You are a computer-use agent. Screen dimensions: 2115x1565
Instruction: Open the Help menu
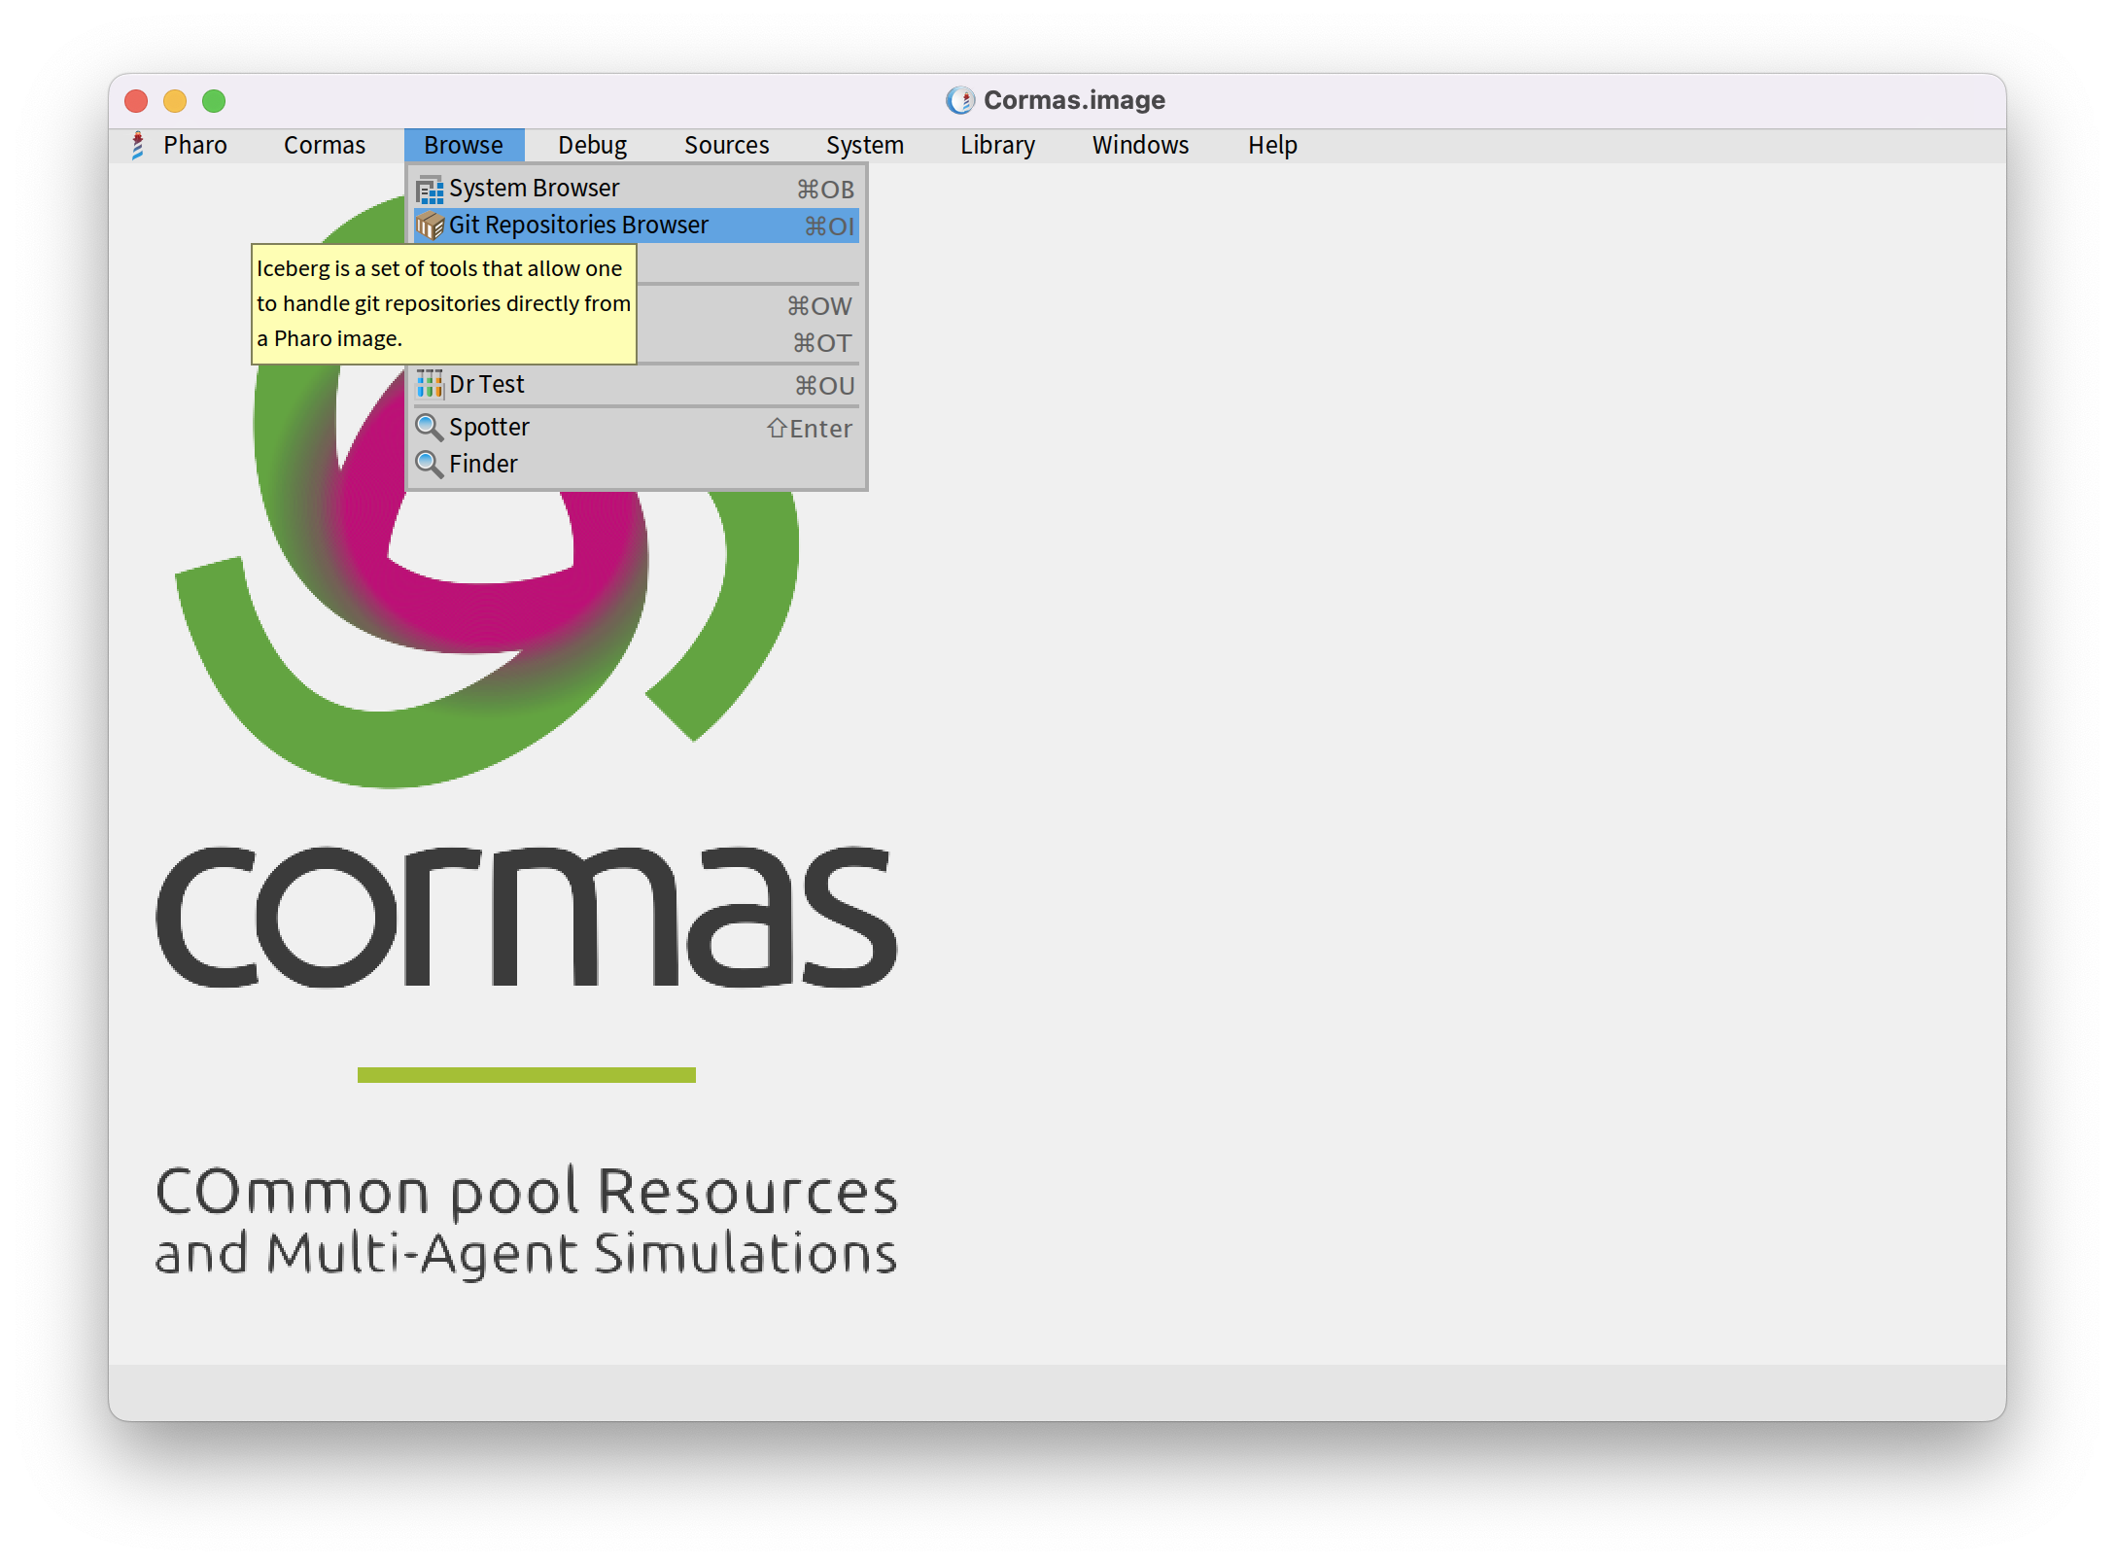[1272, 146]
